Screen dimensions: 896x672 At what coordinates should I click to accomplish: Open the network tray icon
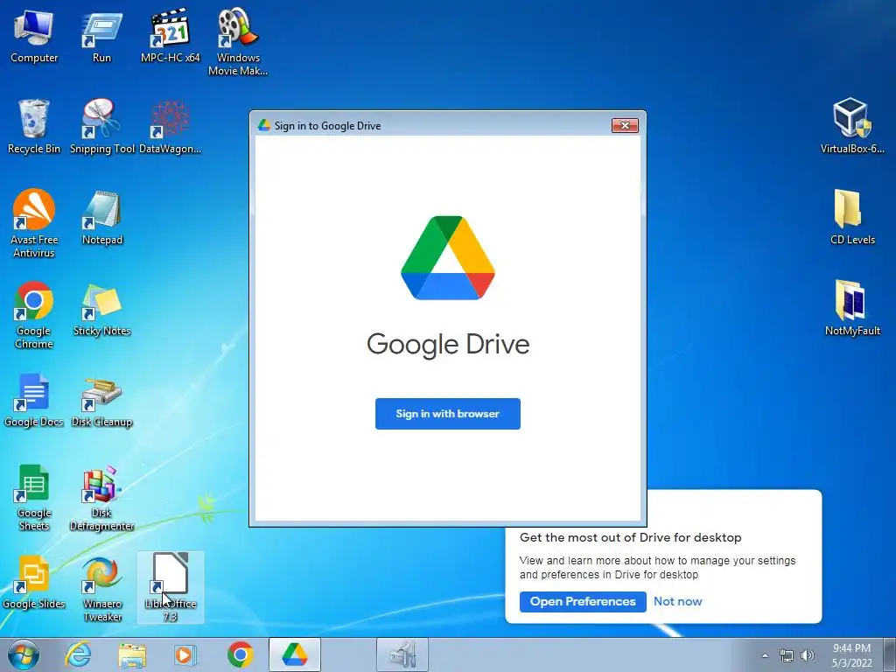[787, 655]
